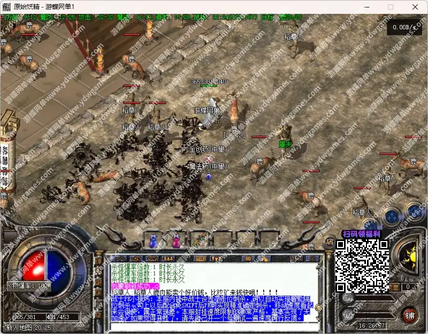
Task: Use the blue potion in the first quick slot
Action: (154, 240)
